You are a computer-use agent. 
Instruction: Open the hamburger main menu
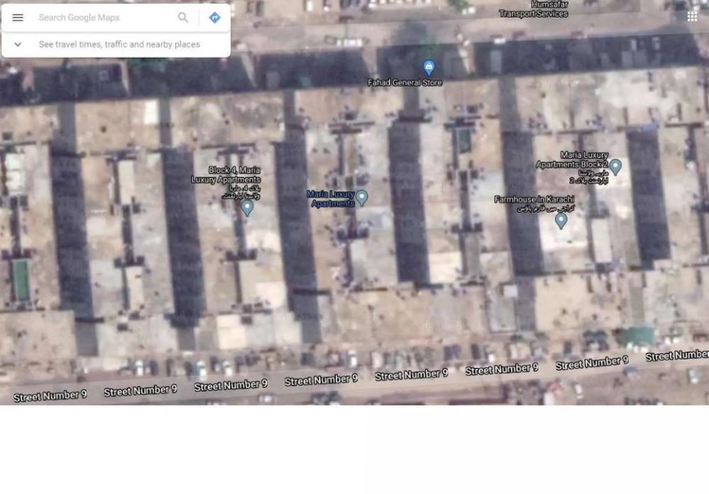click(x=18, y=18)
